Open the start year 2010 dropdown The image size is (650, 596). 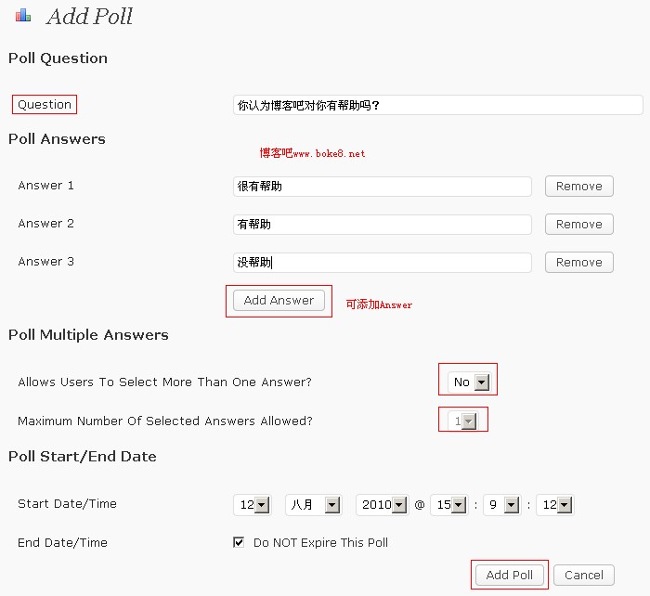point(382,505)
